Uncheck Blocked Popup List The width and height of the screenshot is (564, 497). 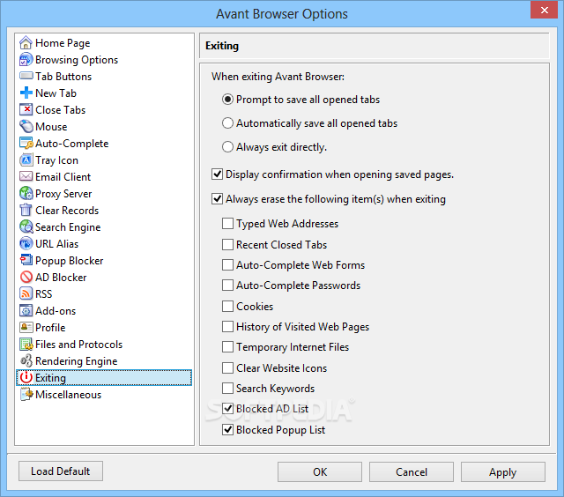(x=227, y=430)
